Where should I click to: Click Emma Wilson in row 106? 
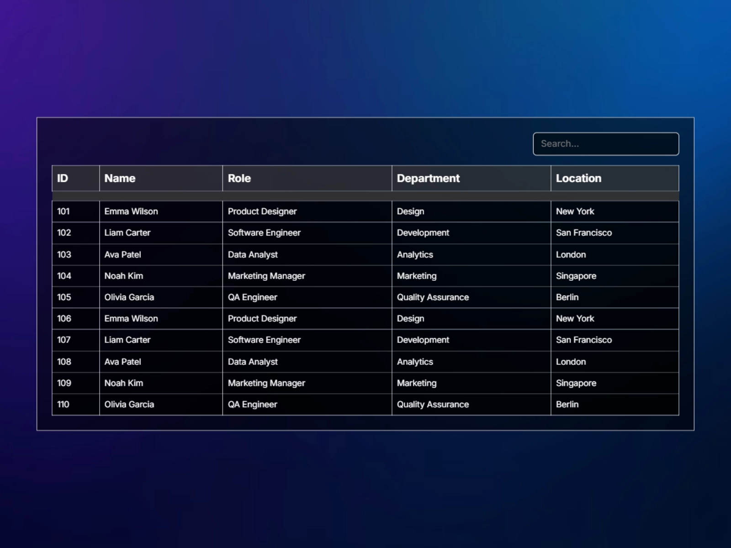pos(131,319)
